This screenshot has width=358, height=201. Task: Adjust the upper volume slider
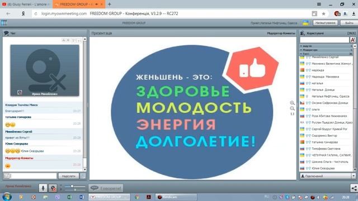coord(74,186)
